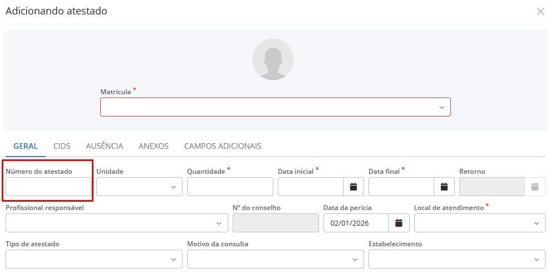
Task: Focus the Número do atestado field
Action: tap(48, 187)
